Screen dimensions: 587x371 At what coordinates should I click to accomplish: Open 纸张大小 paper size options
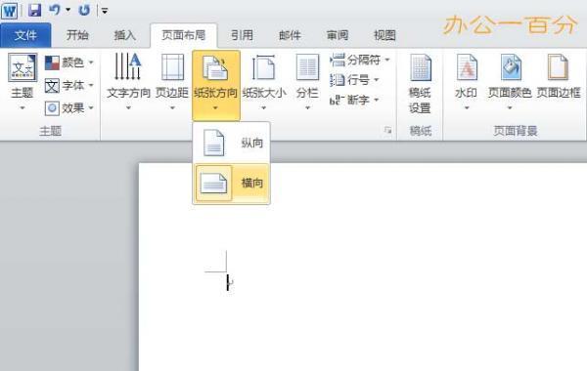[x=264, y=81]
